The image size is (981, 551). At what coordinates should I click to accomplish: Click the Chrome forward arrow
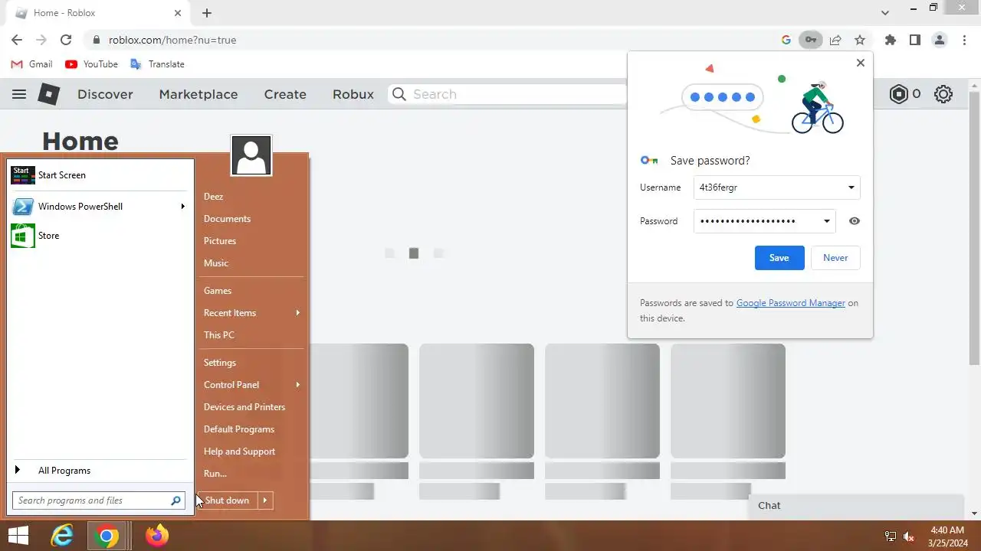pyautogui.click(x=41, y=40)
